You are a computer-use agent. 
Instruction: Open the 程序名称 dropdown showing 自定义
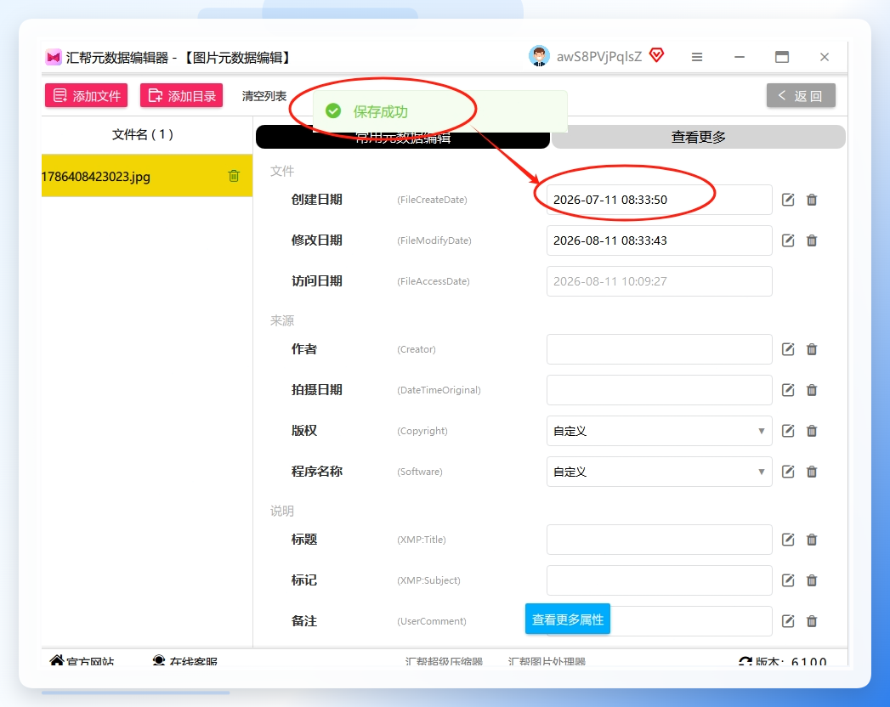659,472
